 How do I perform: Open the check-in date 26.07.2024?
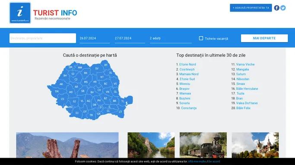[95, 38]
